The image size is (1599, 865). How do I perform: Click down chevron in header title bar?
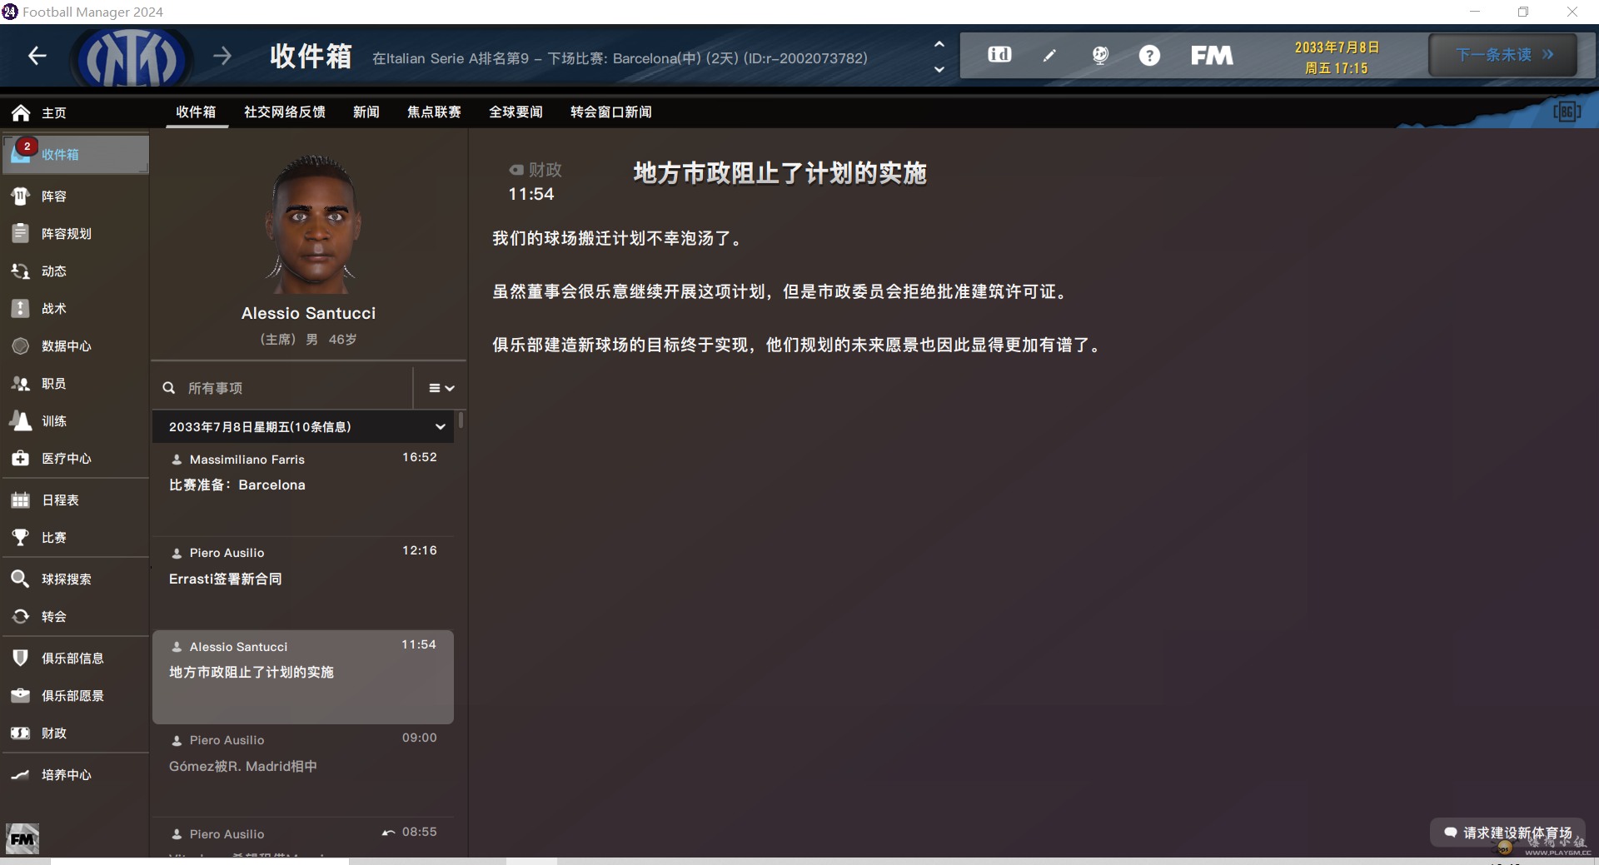pos(939,69)
